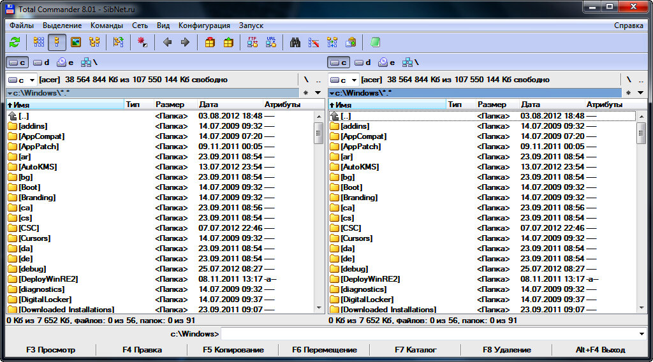Click left panel scrollbar down arrow
Image resolution: width=653 pixels, height=362 pixels.
tap(319, 308)
